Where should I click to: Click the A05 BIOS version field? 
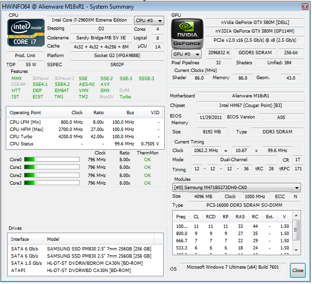tap(281, 118)
